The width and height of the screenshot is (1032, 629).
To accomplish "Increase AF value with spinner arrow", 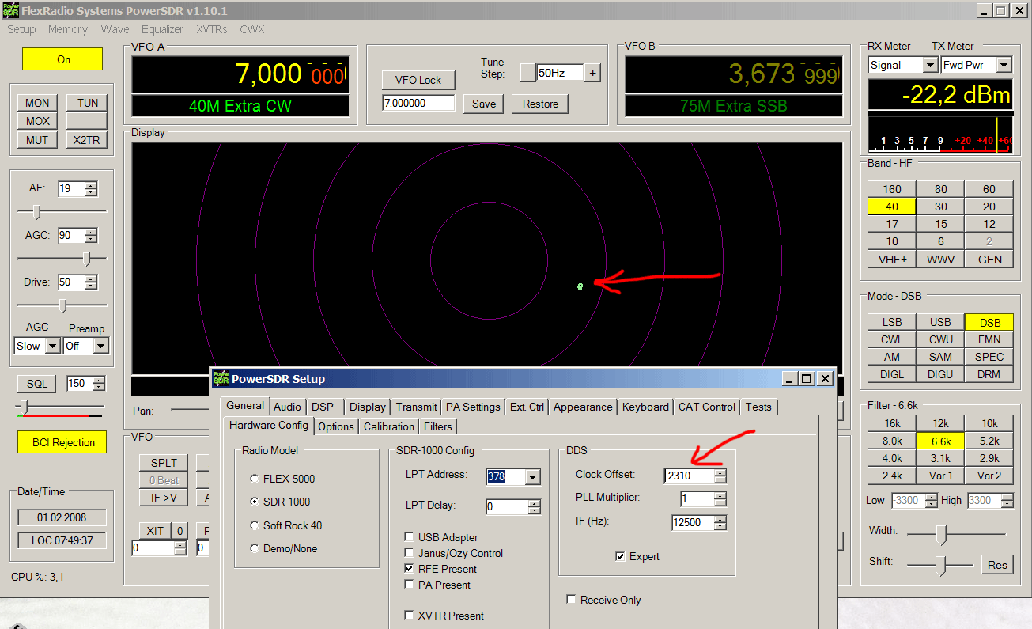I will (x=91, y=185).
